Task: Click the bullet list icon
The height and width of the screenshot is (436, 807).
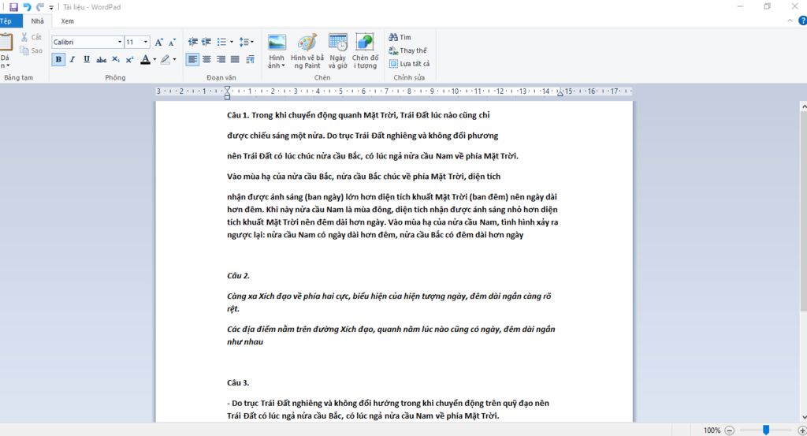Action: pyautogui.click(x=221, y=43)
